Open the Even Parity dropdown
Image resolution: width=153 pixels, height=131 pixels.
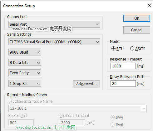click(x=25, y=73)
